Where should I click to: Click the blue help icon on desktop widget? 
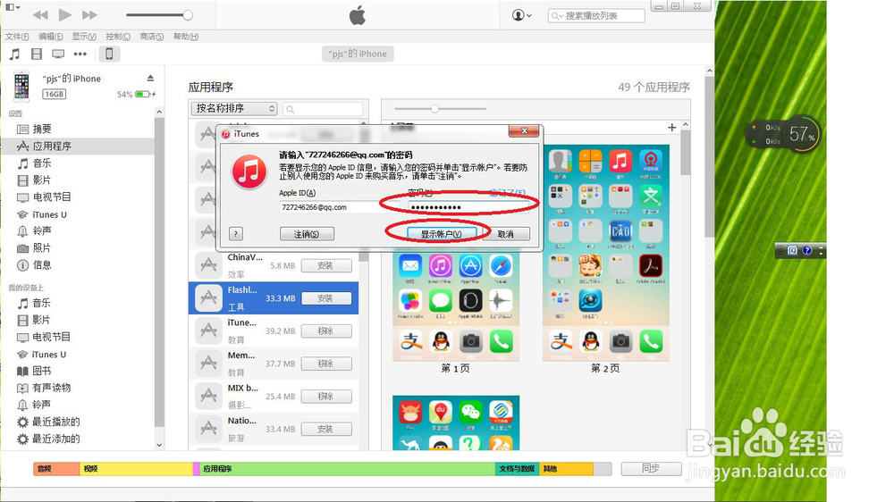(806, 251)
